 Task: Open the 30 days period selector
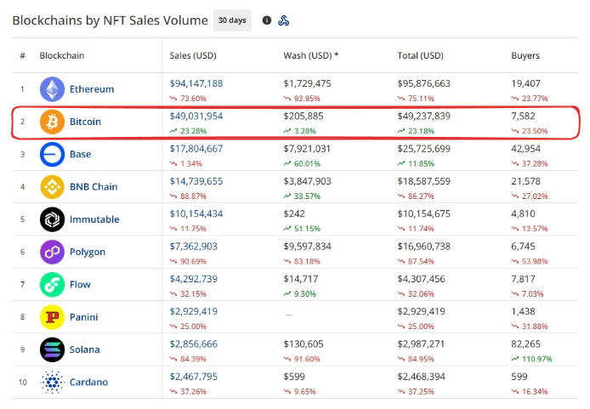point(232,20)
